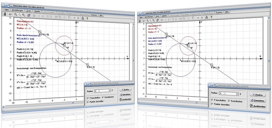Click the Radius slider right arrow in right panel
Image resolution: width=272 pixels, height=128 pixels.
click(237, 94)
